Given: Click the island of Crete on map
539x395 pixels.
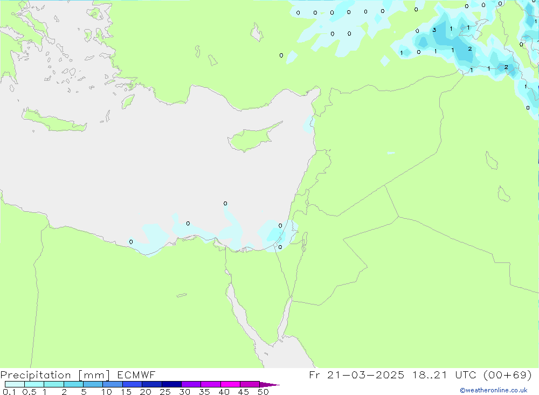Looking at the screenshot, I should tap(53, 120).
